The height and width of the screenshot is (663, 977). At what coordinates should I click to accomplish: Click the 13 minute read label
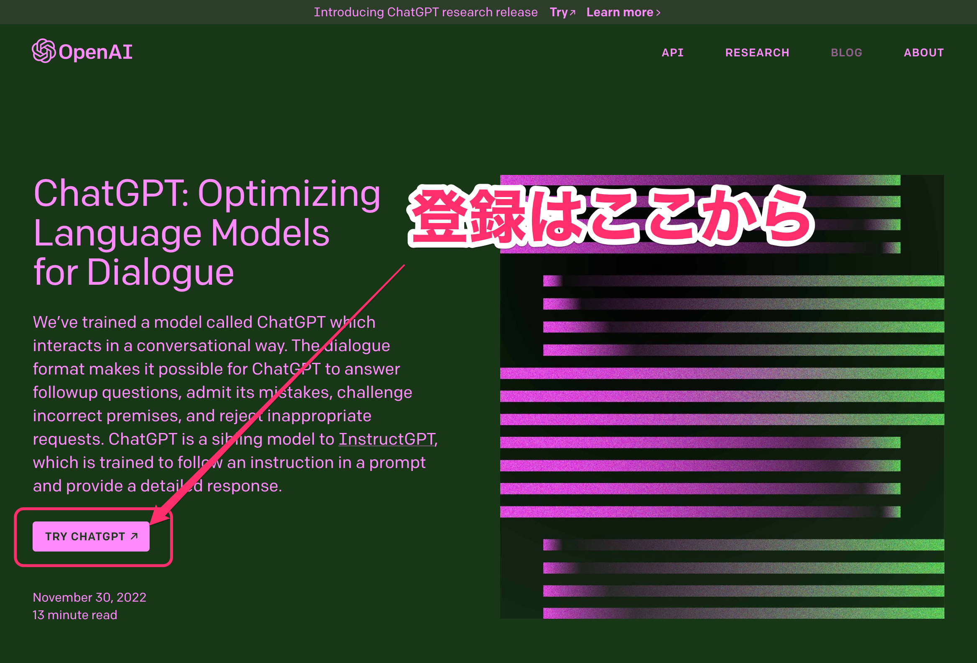(75, 615)
